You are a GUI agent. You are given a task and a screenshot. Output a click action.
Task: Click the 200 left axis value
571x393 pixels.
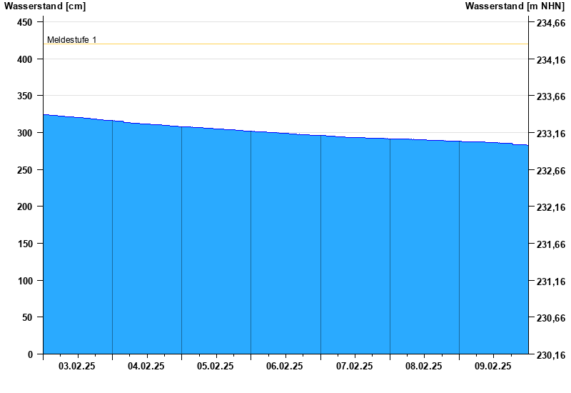25,207
